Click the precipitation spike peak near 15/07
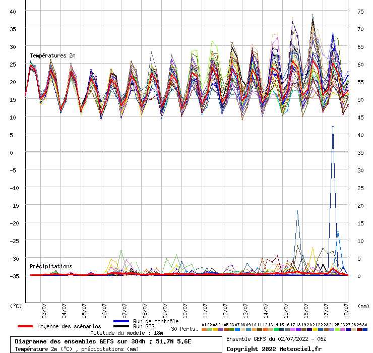The width and height of the screenshot is (373, 353). pyautogui.click(x=297, y=211)
